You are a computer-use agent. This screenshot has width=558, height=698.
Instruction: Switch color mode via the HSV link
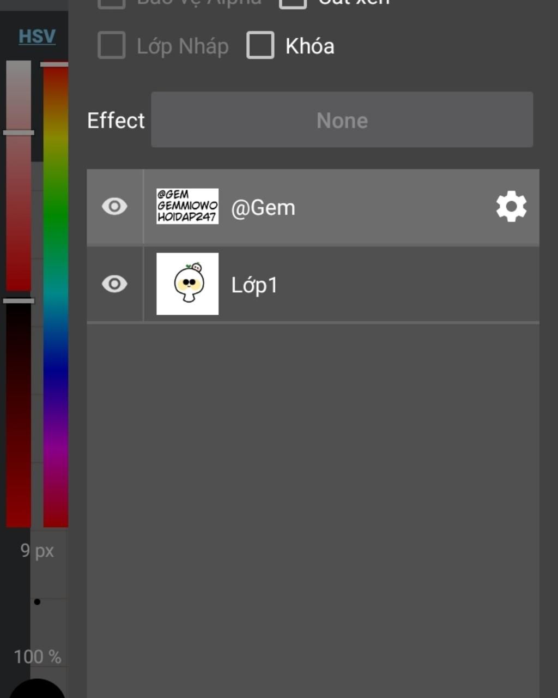tap(37, 36)
